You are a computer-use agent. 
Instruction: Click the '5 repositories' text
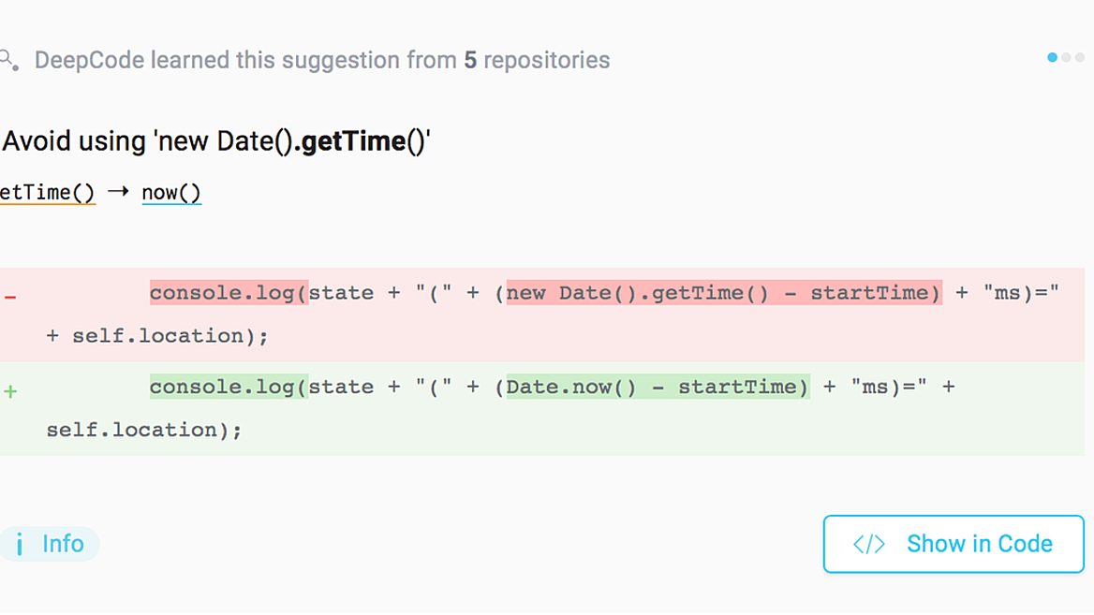tap(537, 60)
